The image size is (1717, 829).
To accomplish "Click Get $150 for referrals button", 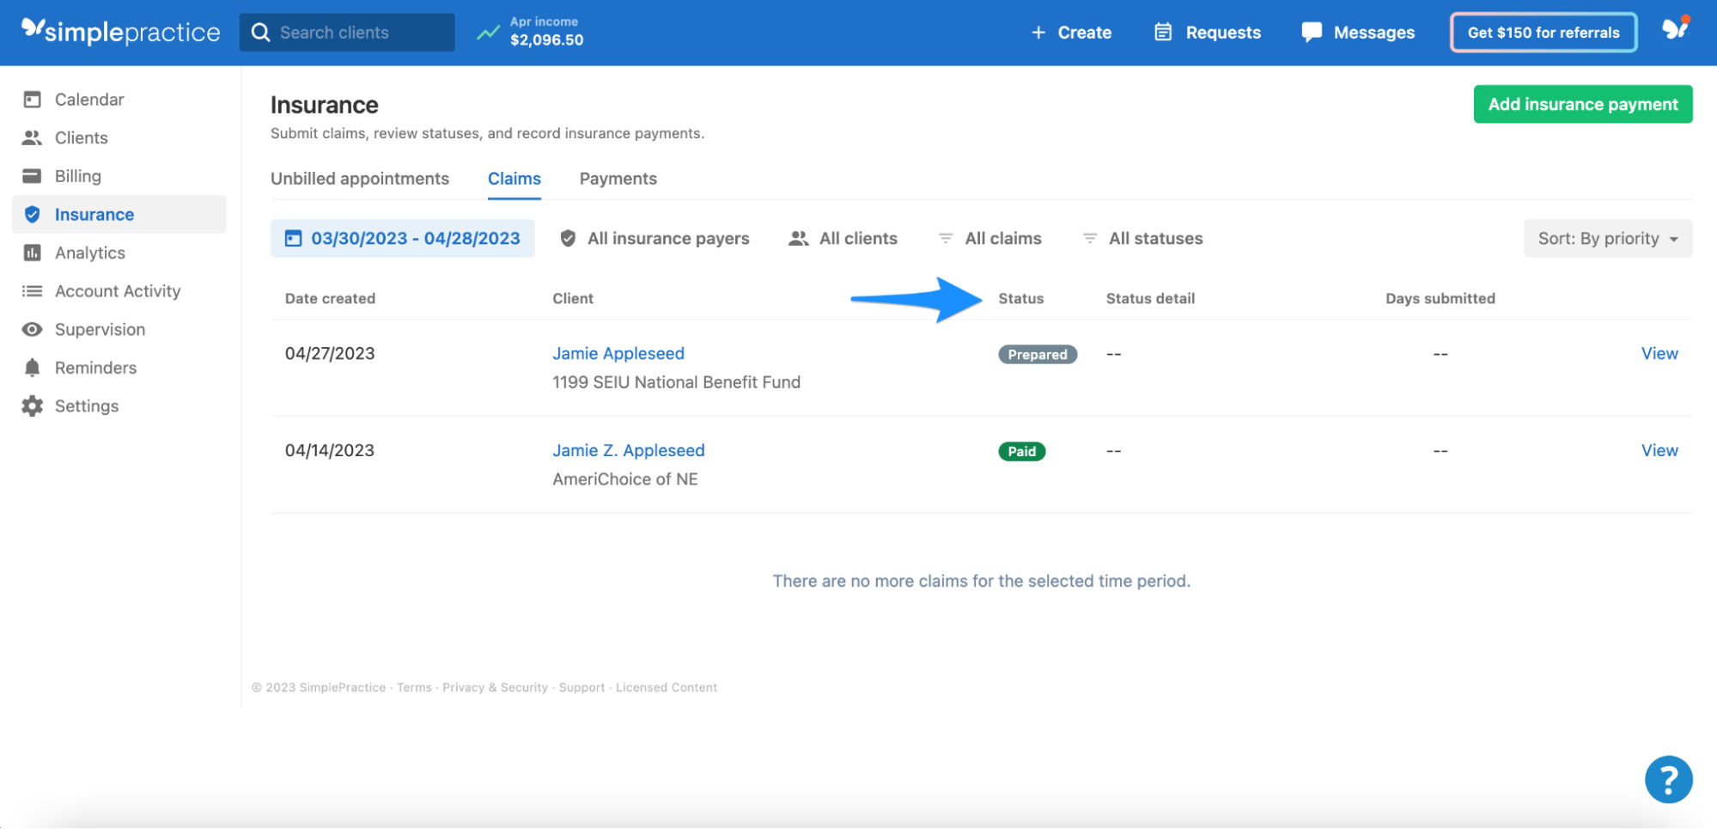I will [x=1543, y=33].
